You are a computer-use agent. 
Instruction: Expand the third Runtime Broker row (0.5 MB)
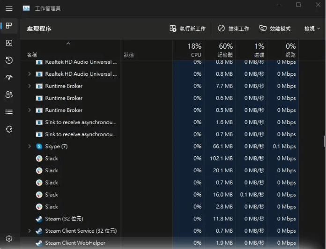[30, 110]
